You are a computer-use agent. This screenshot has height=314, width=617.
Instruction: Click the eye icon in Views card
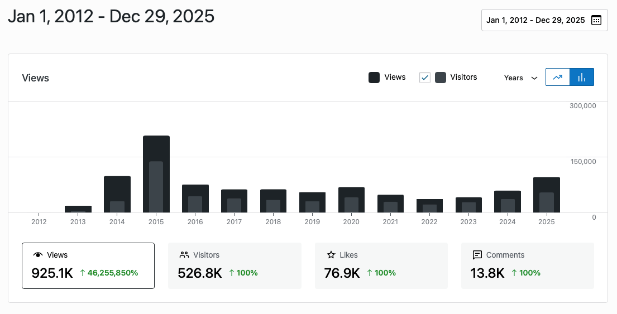click(x=38, y=255)
